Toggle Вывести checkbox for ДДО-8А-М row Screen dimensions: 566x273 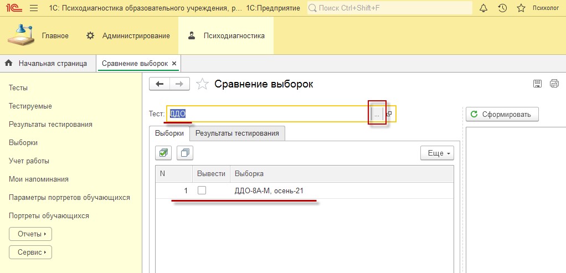tap(202, 190)
